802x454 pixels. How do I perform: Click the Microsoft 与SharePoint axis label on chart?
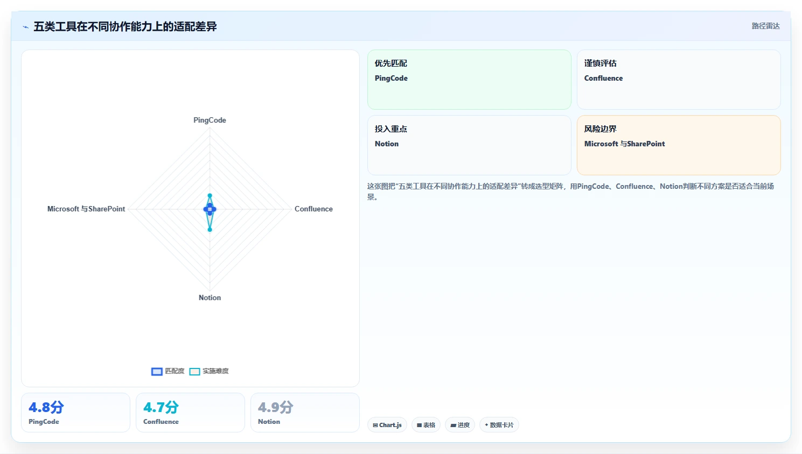(86, 209)
